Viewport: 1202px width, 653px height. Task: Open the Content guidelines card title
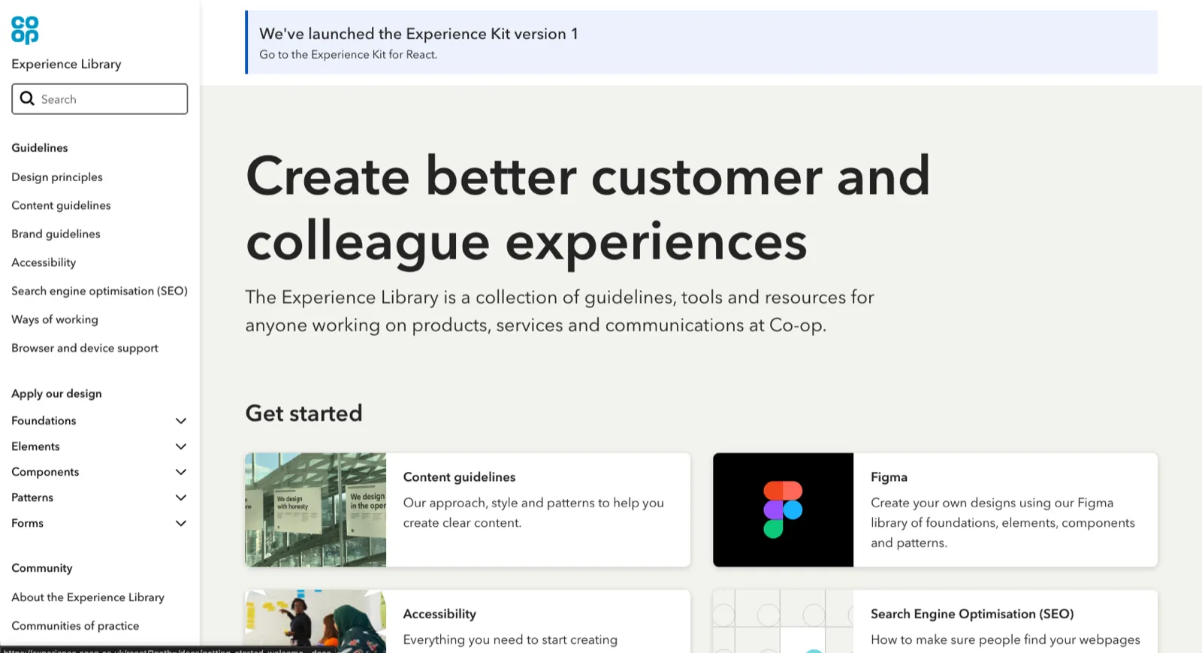click(x=459, y=477)
